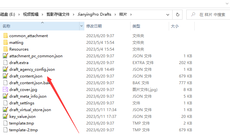This screenshot has height=139, width=230.
Task: Expand the ribbon with the top-right chevron
Action: 227,4
